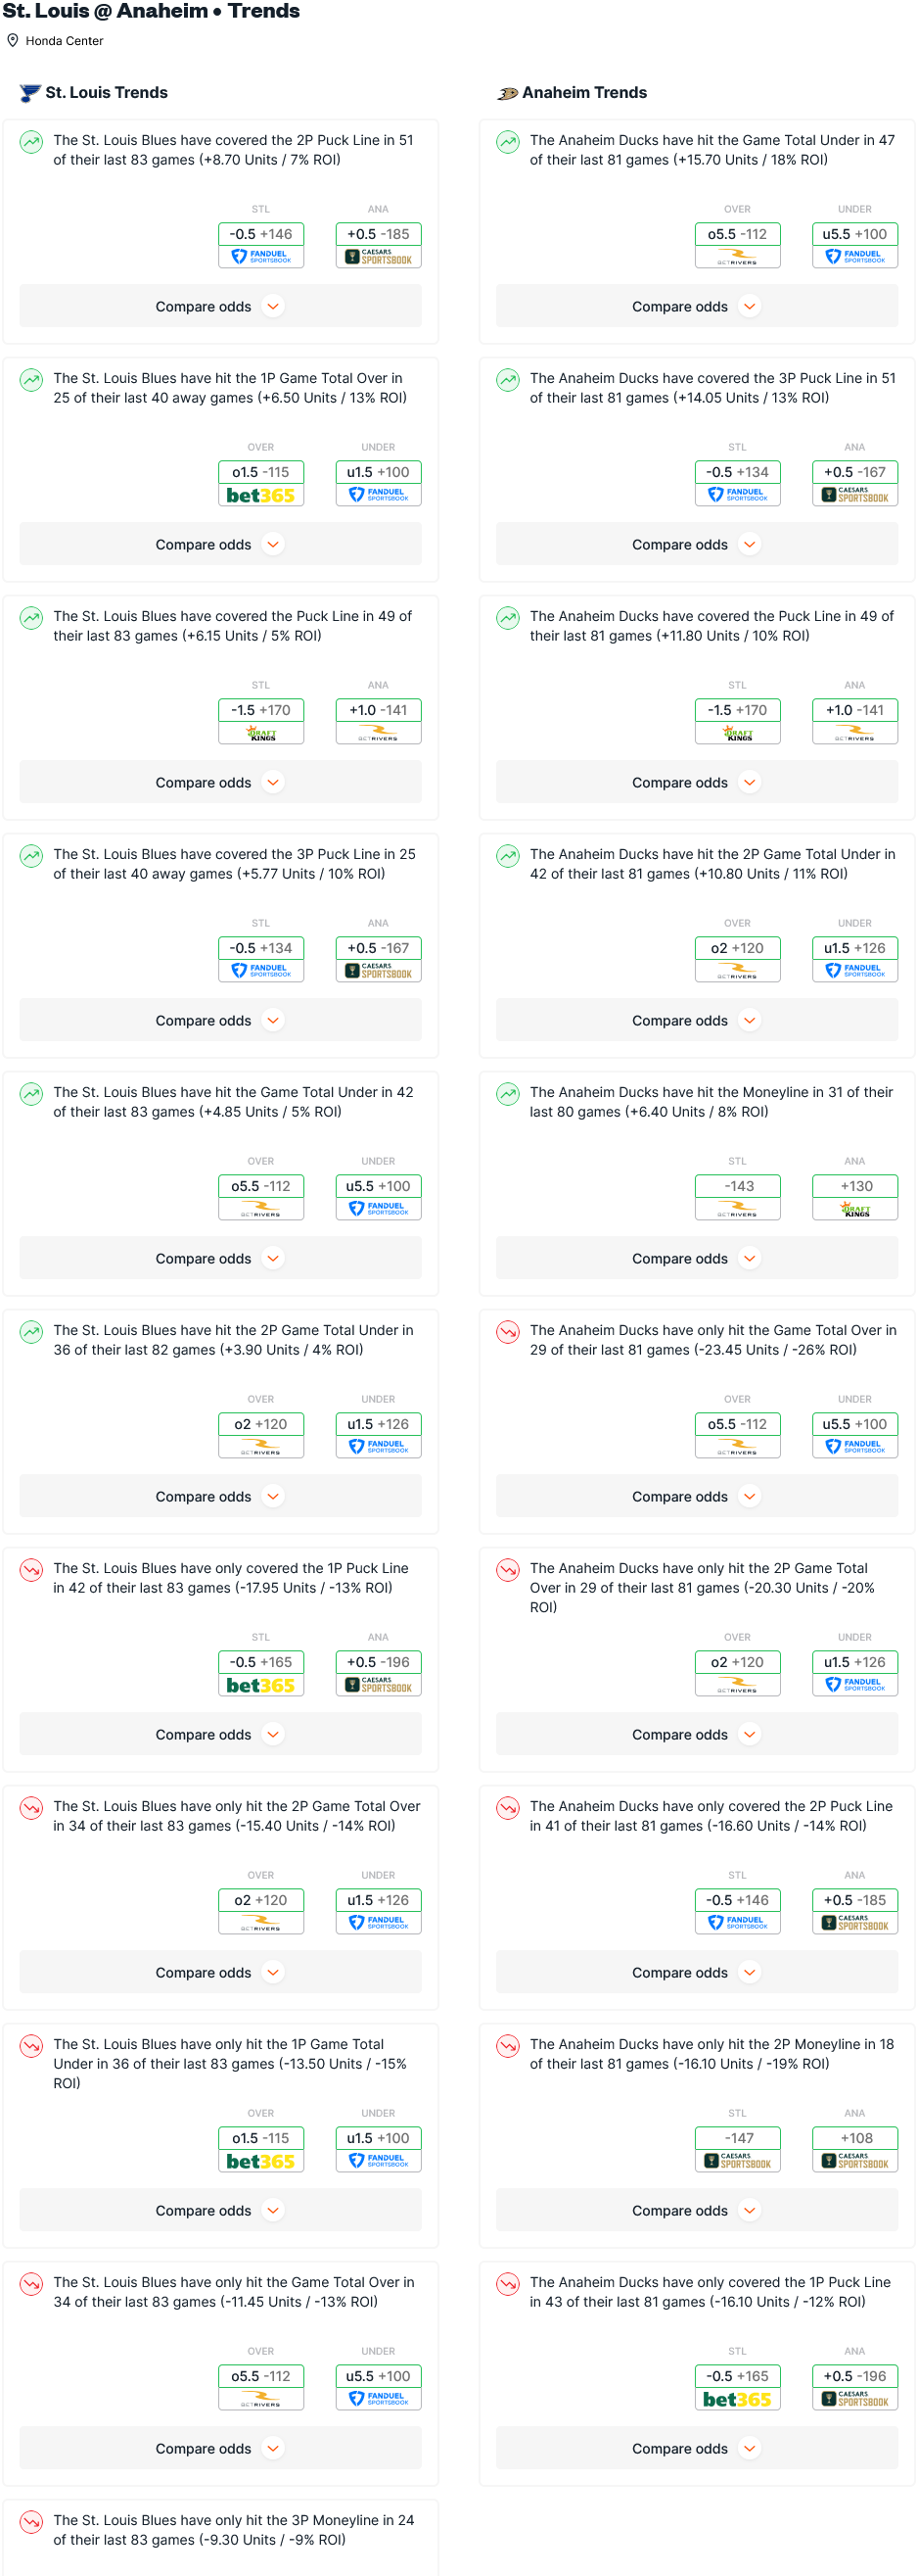Click red trend icon beside Ducks 2P Moneyline
This screenshot has height=2576, width=918.
[x=509, y=2046]
